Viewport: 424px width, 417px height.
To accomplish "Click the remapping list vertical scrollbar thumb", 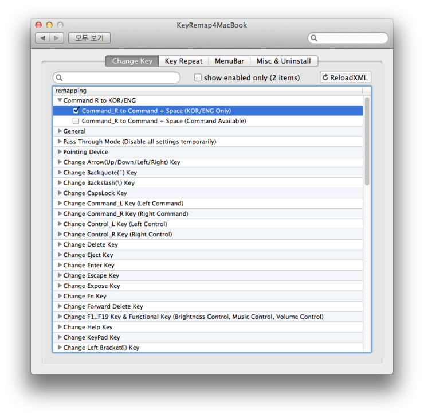I will (367, 141).
